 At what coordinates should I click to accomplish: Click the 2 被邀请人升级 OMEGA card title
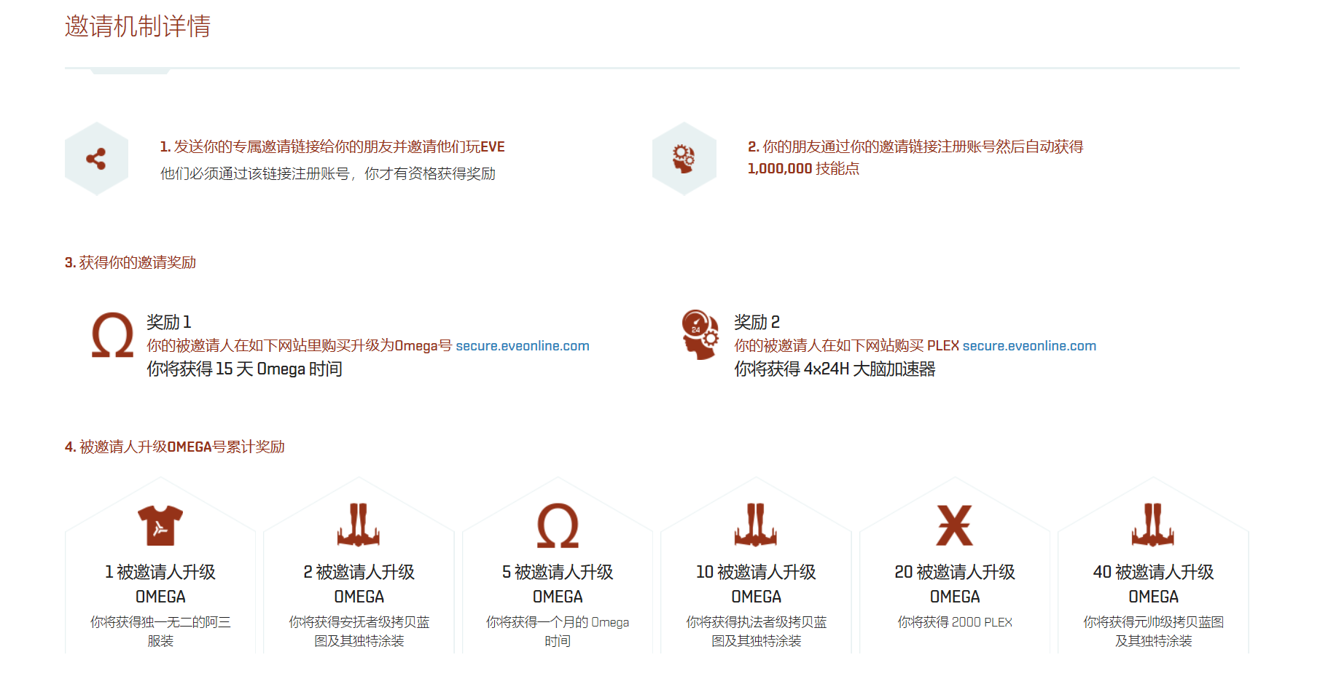(359, 584)
